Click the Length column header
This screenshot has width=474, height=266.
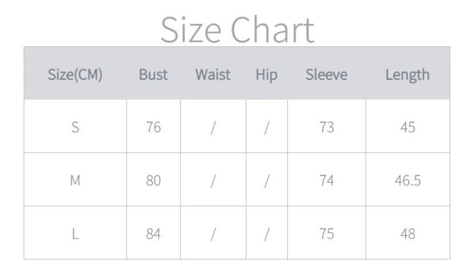[407, 74]
